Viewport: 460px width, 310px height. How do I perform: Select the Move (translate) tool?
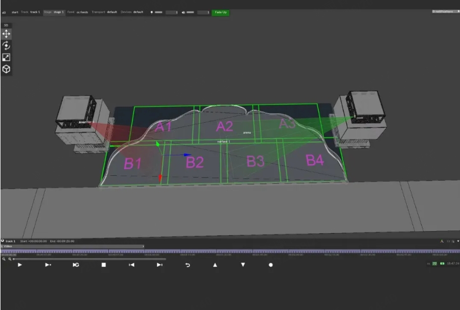pyautogui.click(x=7, y=34)
